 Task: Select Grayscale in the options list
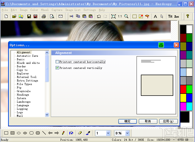(x=24, y=91)
